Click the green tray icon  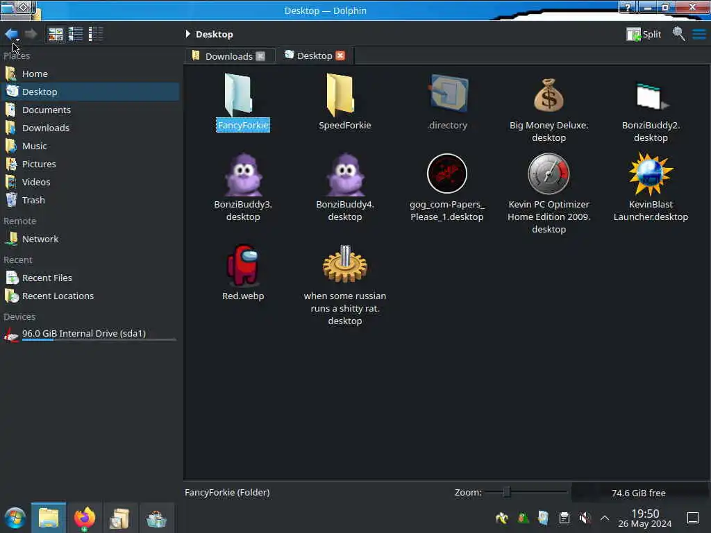(x=523, y=518)
